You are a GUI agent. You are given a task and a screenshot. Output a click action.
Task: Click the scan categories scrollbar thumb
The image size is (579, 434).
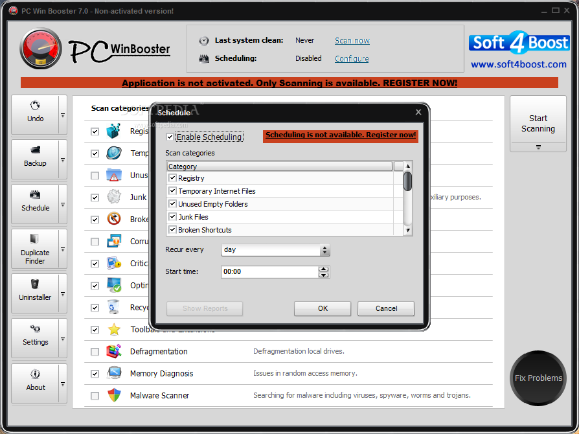(x=407, y=181)
